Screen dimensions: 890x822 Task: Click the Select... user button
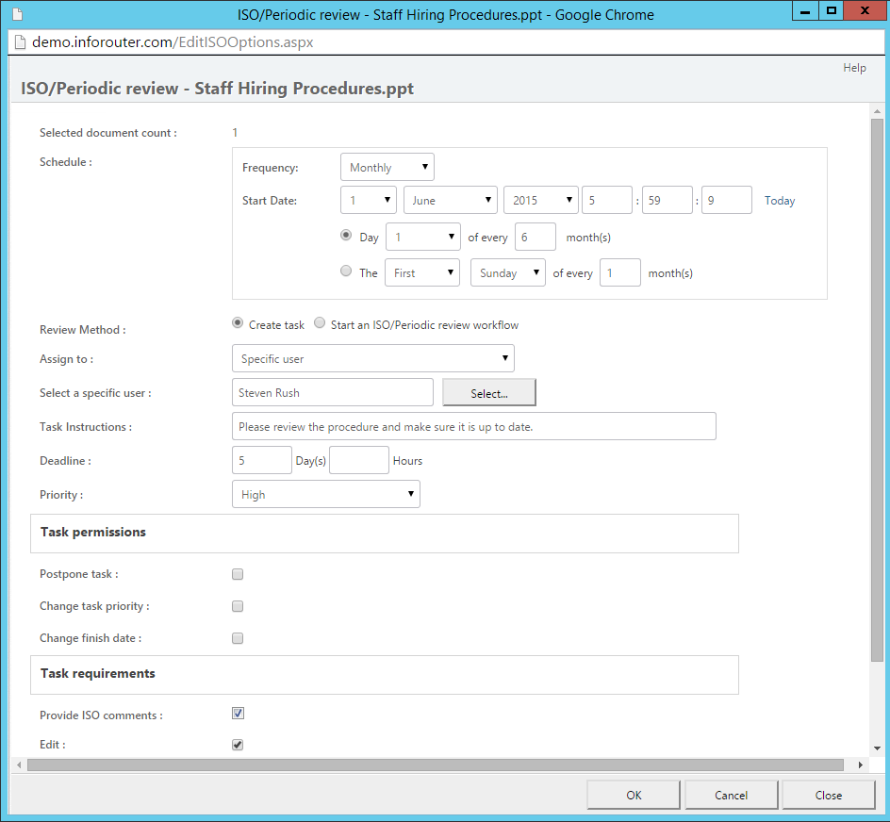point(488,393)
